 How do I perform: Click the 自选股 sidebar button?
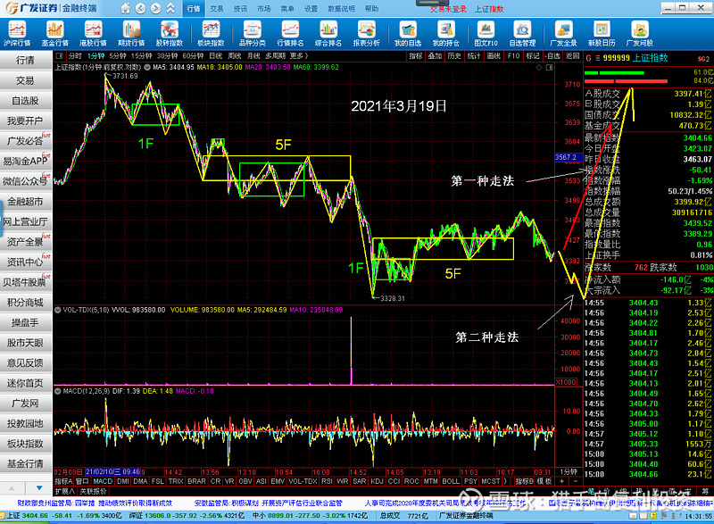[x=26, y=101]
